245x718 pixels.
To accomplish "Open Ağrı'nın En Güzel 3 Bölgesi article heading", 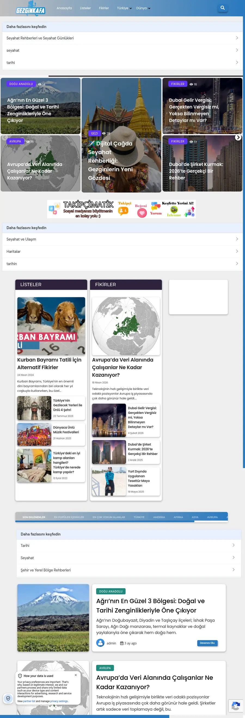I will click(150, 605).
